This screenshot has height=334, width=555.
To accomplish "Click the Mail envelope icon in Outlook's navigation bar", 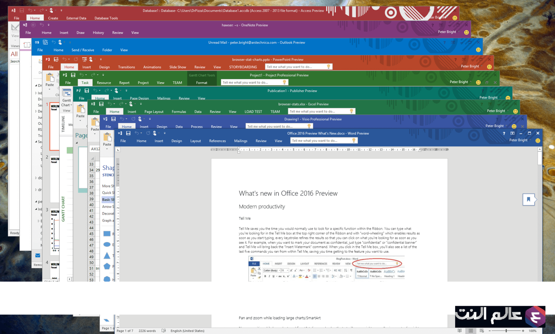I will (37, 255).
